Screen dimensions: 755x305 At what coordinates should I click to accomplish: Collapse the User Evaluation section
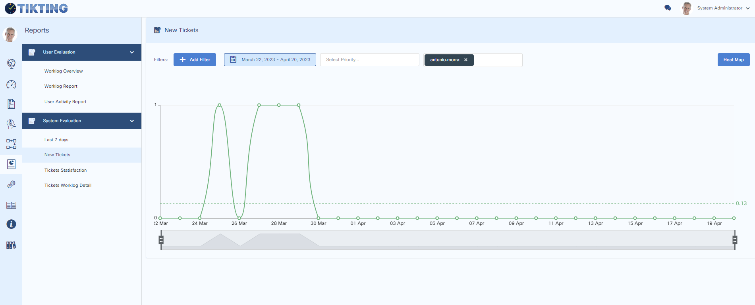[132, 52]
